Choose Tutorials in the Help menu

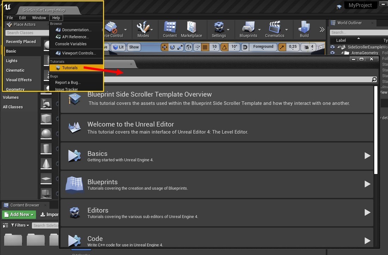point(76,68)
